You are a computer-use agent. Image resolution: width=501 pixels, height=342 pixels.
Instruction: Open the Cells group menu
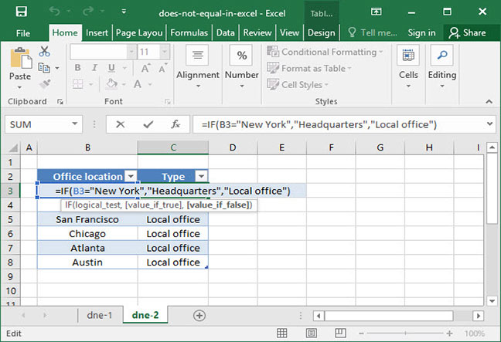408,67
